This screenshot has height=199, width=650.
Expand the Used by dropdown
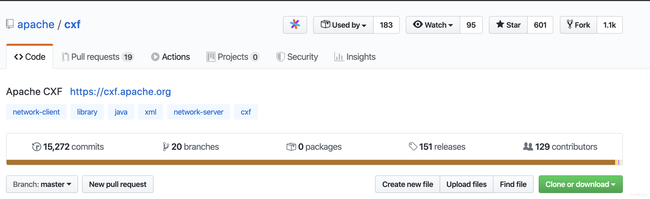pos(343,25)
